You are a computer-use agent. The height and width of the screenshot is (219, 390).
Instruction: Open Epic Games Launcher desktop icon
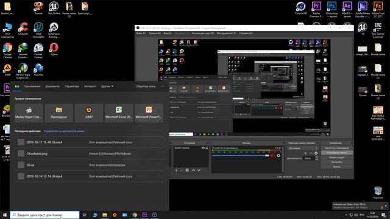pos(378,30)
